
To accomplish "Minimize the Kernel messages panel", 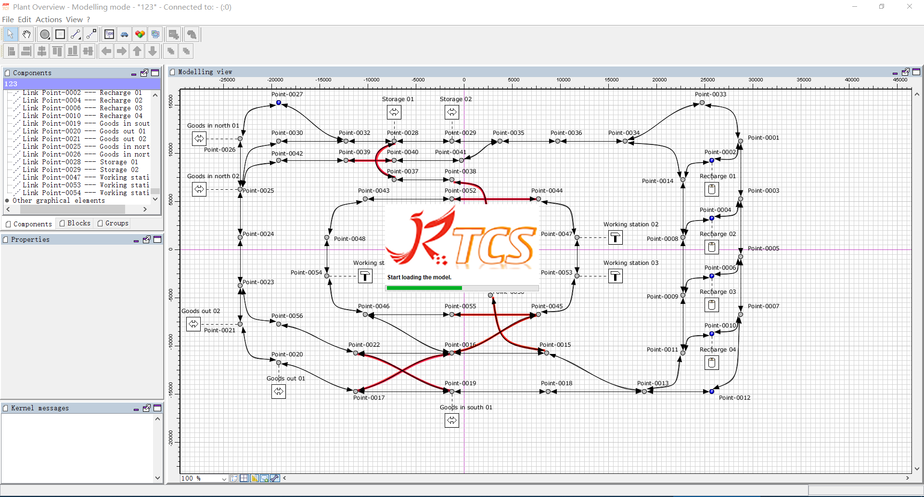I will pyautogui.click(x=136, y=409).
